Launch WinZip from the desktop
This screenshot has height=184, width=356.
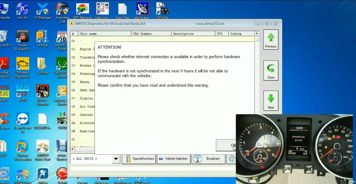42,38
